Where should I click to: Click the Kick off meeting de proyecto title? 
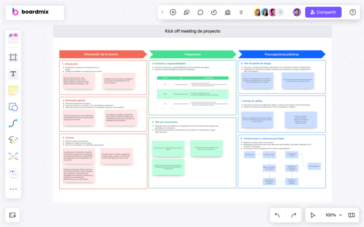click(x=193, y=31)
